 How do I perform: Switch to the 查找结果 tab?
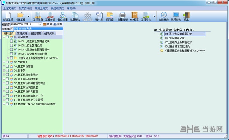[x=36, y=33]
